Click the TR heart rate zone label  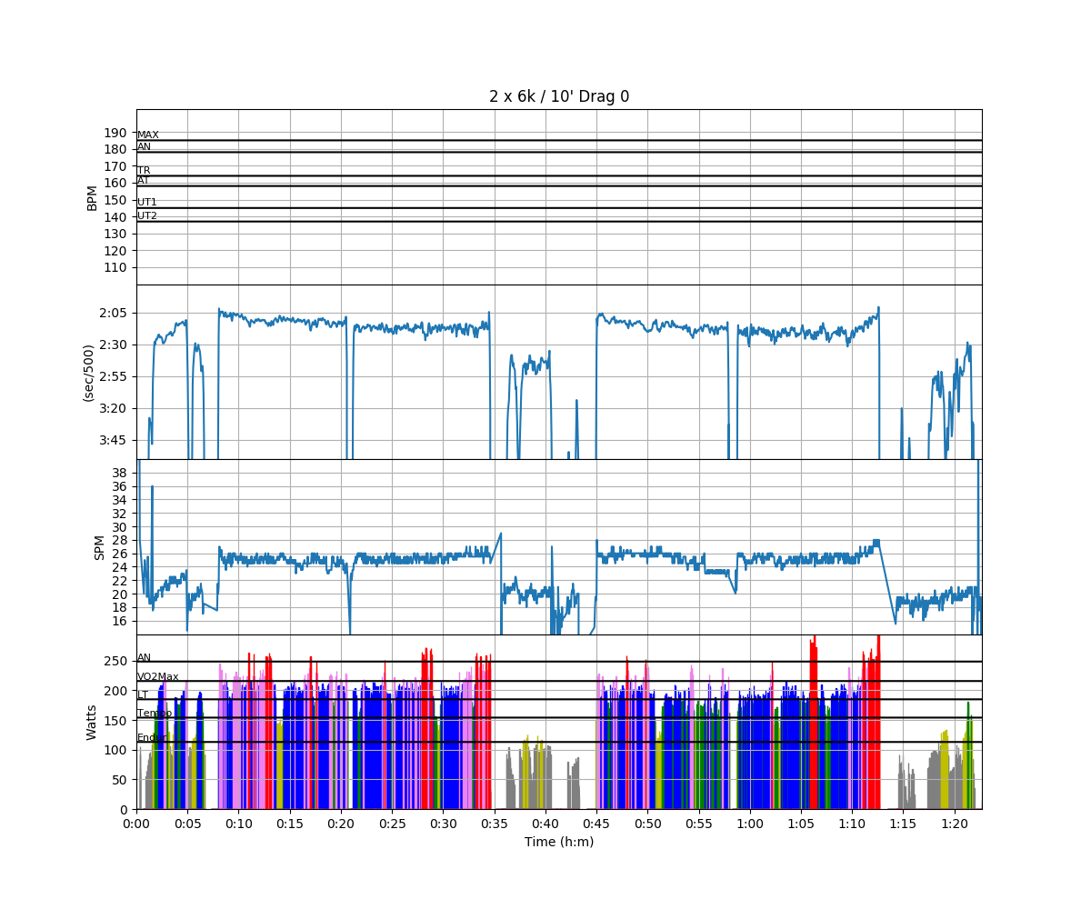pyautogui.click(x=144, y=171)
